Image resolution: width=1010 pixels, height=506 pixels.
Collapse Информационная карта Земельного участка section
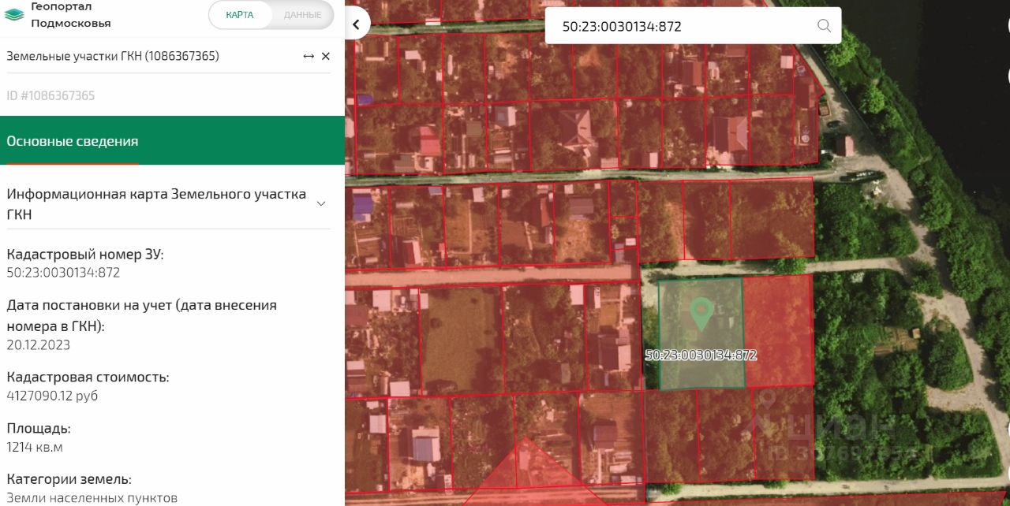click(x=321, y=203)
